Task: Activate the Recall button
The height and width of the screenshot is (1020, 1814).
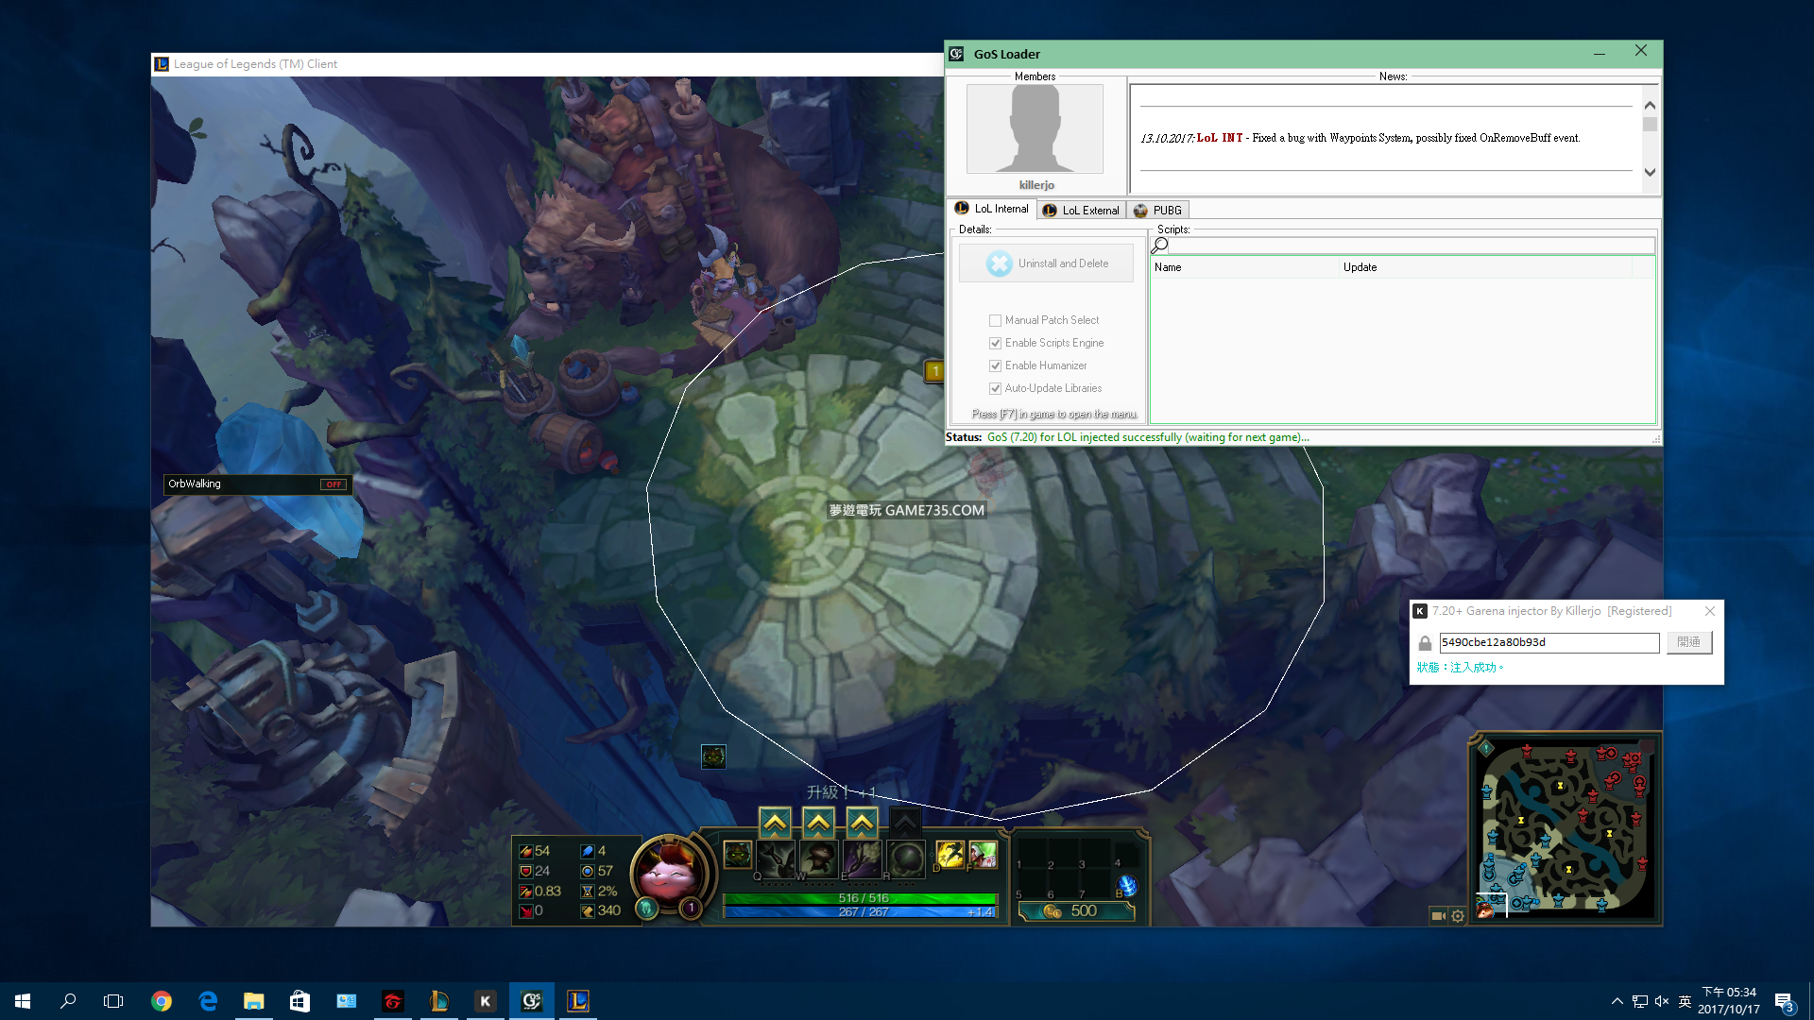Action: coord(1126,886)
